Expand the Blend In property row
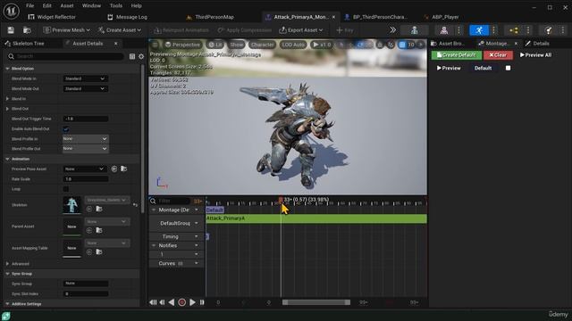 point(7,99)
